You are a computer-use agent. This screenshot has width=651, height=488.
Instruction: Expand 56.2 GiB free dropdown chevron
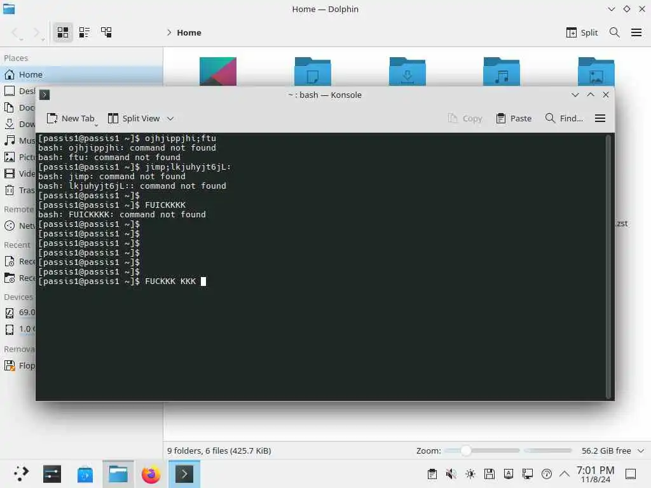coord(641,451)
